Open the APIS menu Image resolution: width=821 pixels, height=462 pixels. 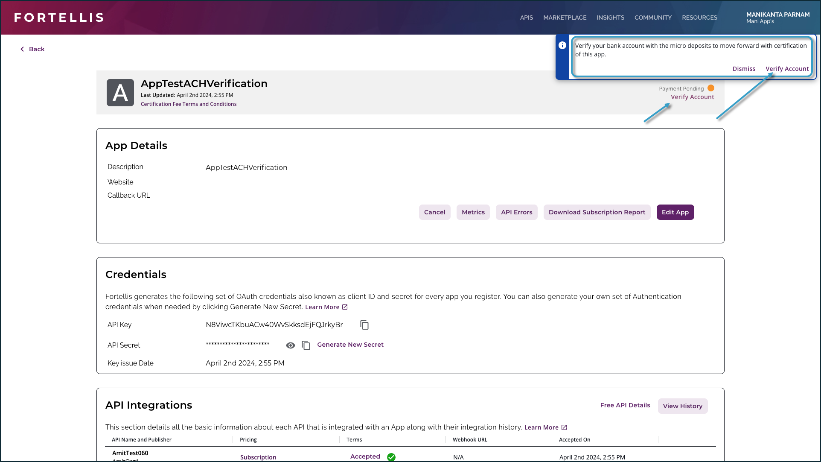[x=527, y=18]
